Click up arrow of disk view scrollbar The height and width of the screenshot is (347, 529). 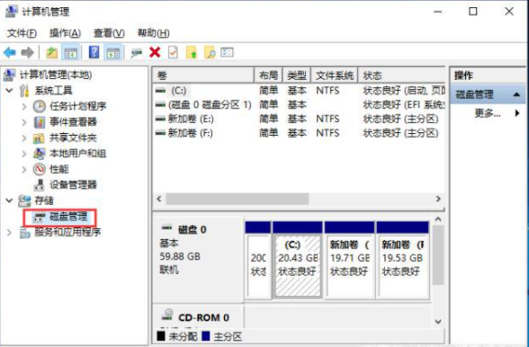tap(438, 219)
